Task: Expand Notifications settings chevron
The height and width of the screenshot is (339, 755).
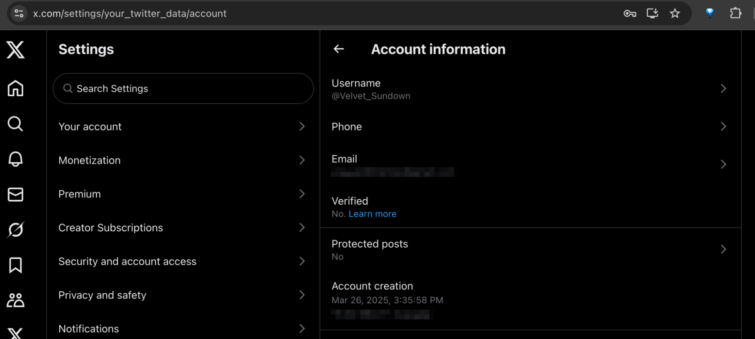Action: (x=302, y=328)
